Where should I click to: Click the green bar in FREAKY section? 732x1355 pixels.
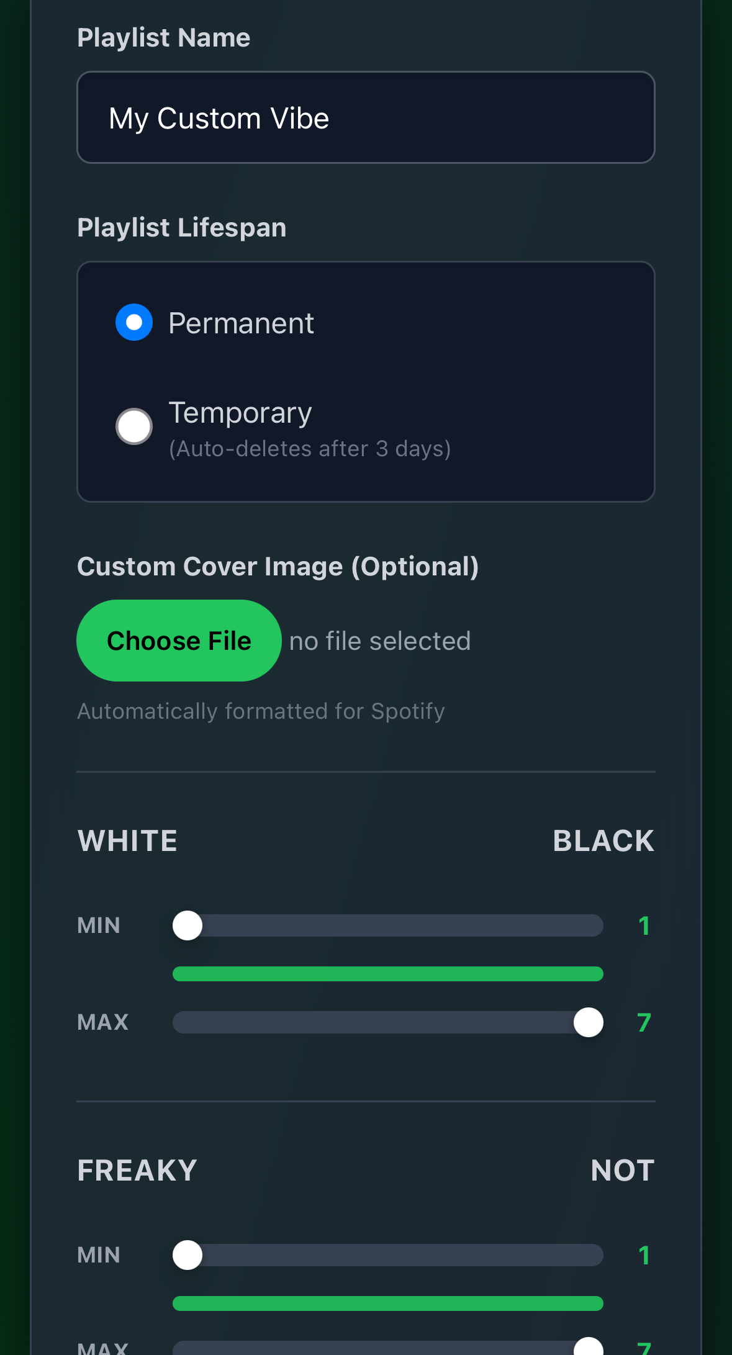[387, 1303]
